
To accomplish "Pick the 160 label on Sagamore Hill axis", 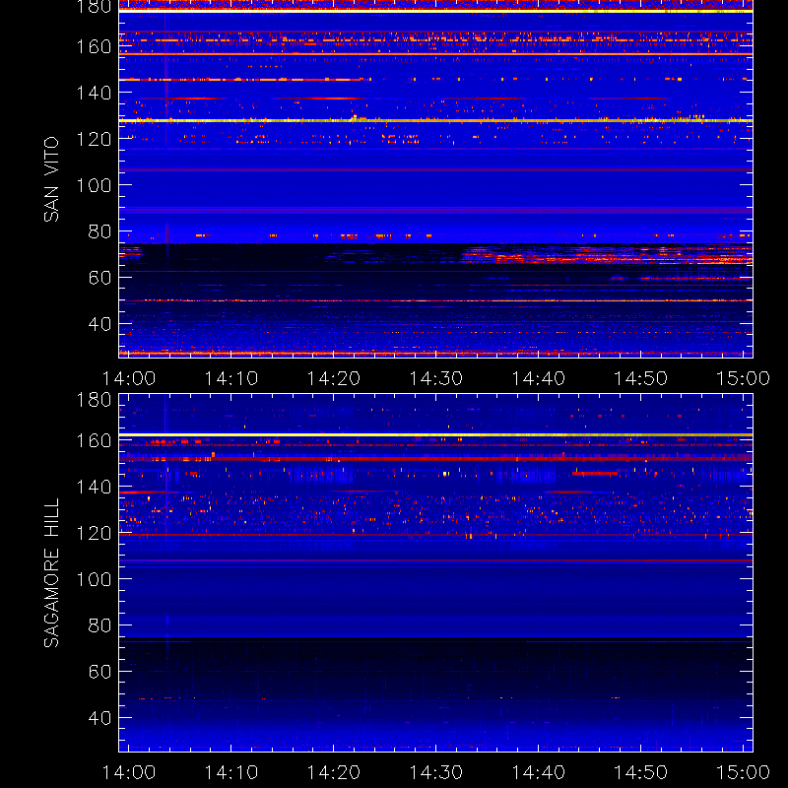I will [94, 440].
